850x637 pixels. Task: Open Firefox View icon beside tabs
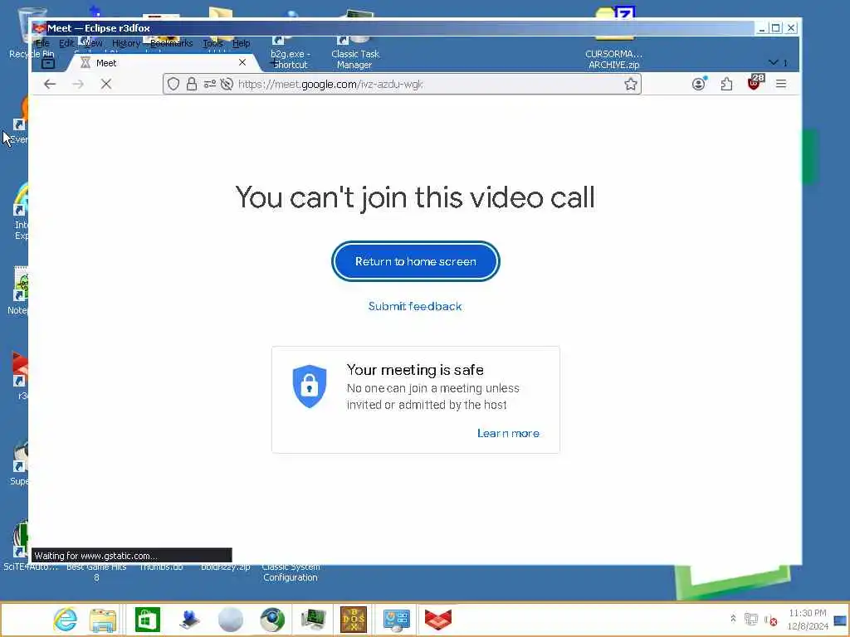(47, 63)
